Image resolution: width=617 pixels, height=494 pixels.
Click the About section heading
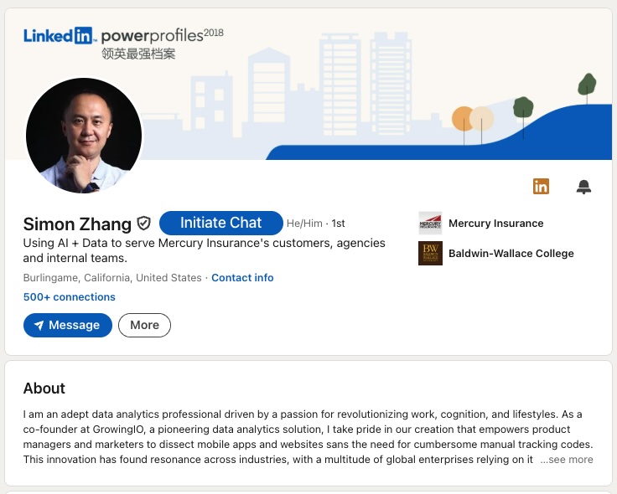click(x=44, y=389)
